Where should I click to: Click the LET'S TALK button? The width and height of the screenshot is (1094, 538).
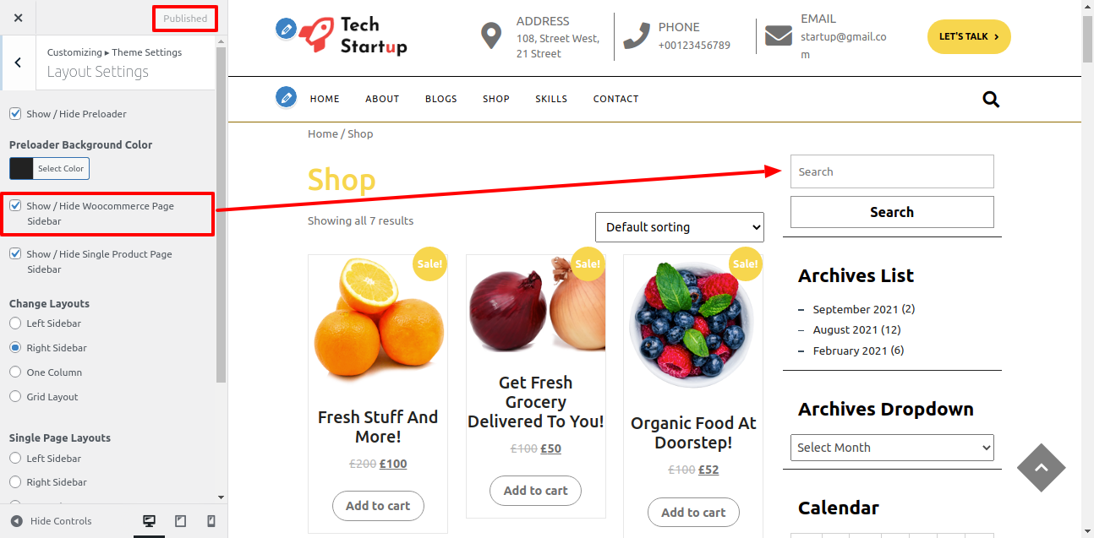pyautogui.click(x=969, y=36)
